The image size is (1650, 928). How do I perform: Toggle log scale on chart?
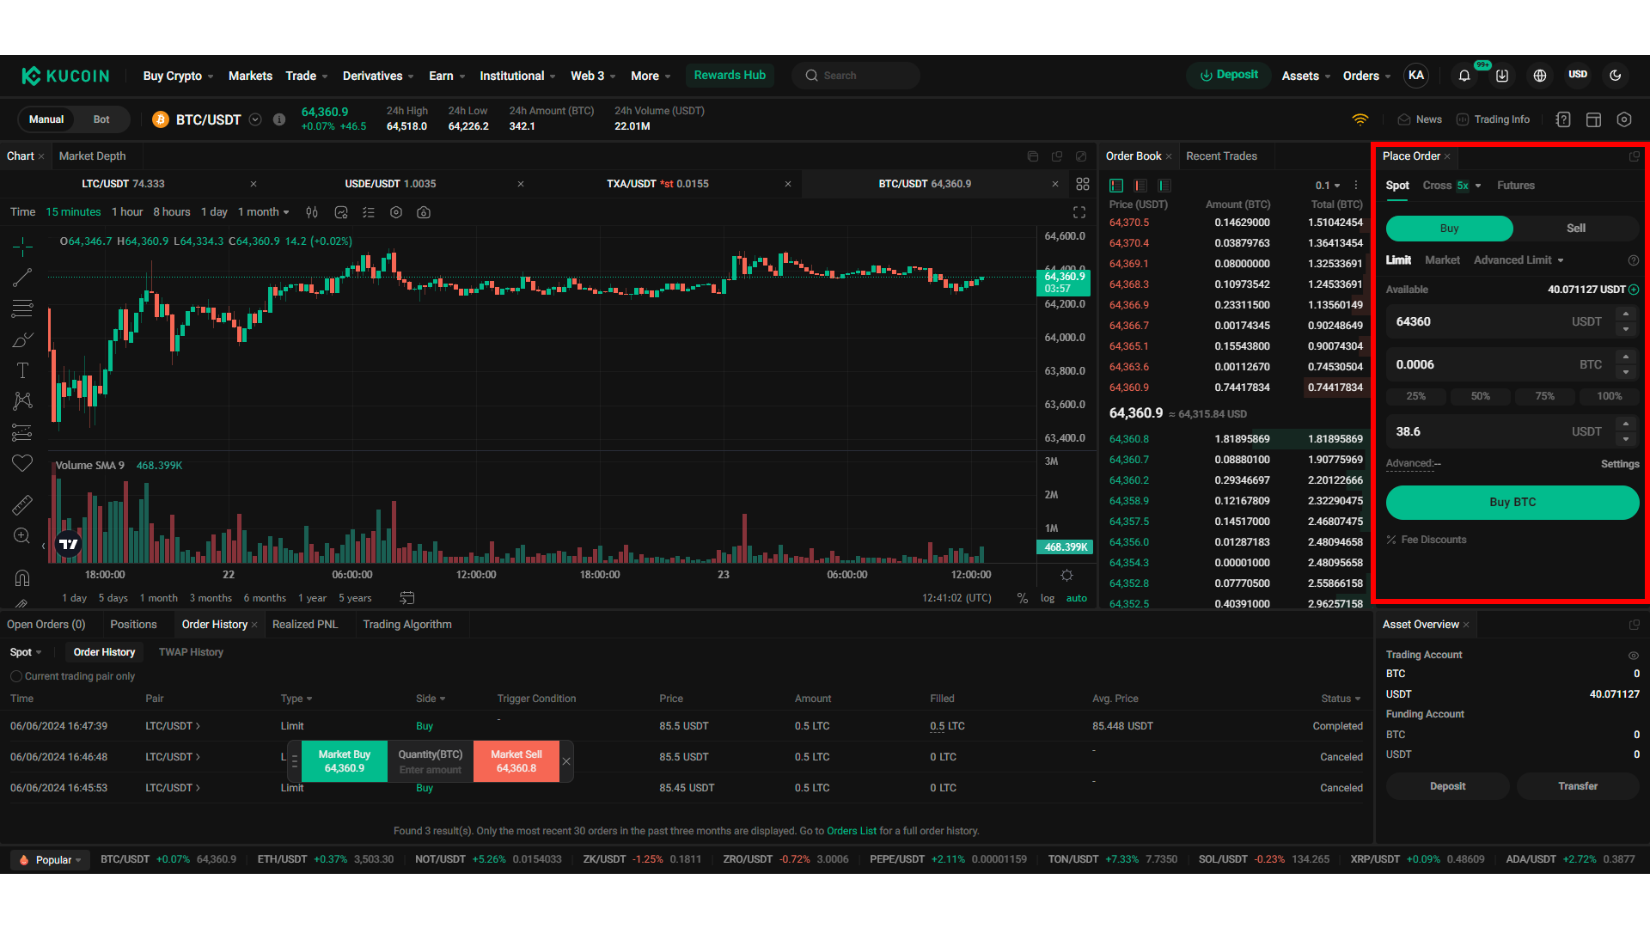tap(1047, 598)
